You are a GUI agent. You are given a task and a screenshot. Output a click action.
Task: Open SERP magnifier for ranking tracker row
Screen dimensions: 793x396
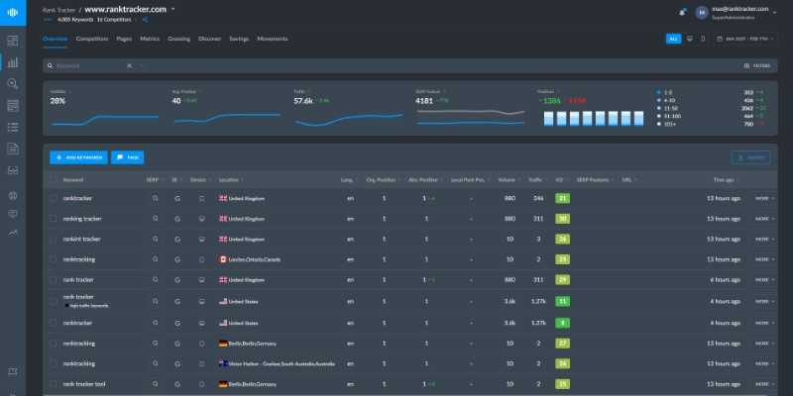[156, 219]
